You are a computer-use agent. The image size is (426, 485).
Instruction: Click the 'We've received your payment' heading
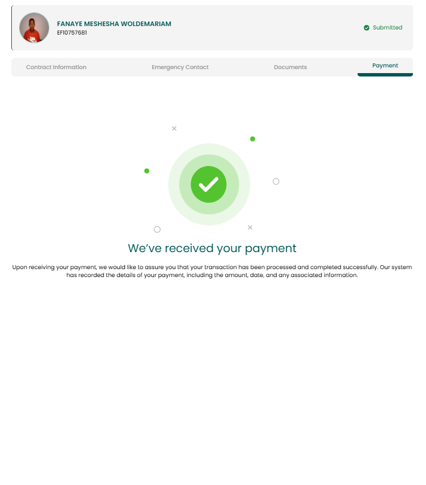click(x=212, y=248)
